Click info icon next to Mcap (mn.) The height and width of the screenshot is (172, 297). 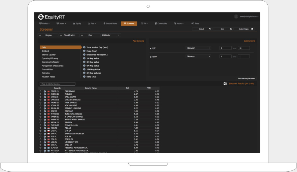(x=84, y=51)
